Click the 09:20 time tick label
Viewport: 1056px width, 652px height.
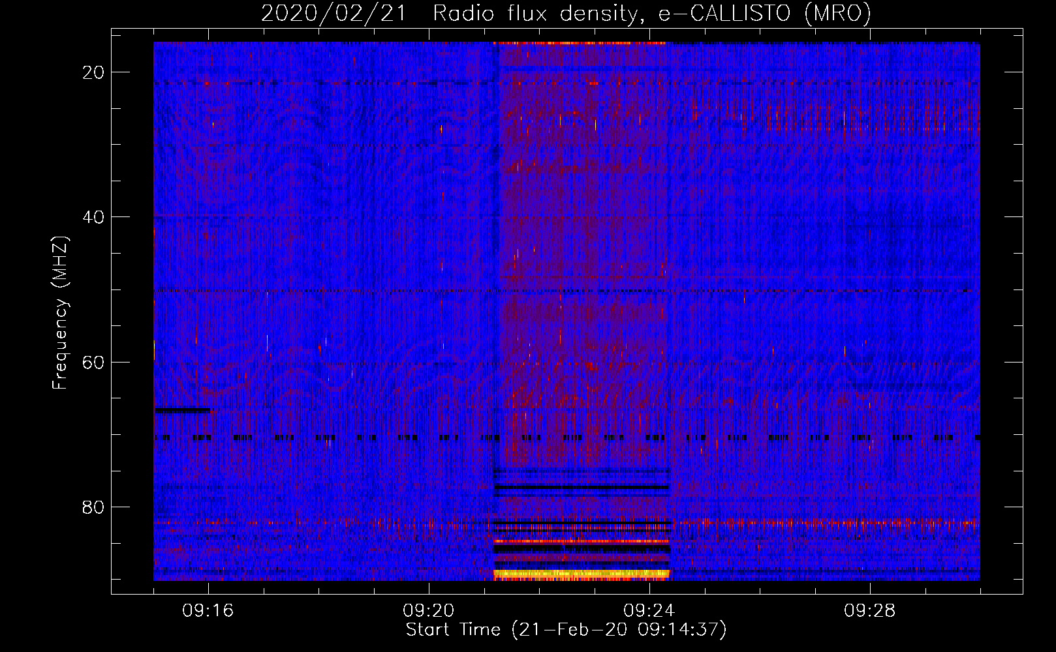(429, 611)
